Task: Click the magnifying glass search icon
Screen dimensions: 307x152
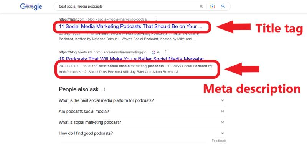Action: 223,6
